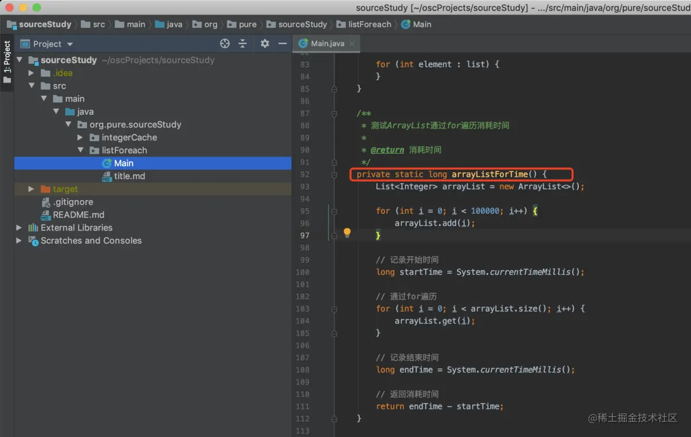
Task: Click 'long endTime' declaration line 108
Action: click(475, 370)
